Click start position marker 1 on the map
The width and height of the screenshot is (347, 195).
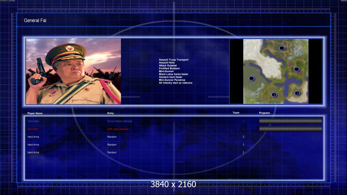tap(297, 93)
